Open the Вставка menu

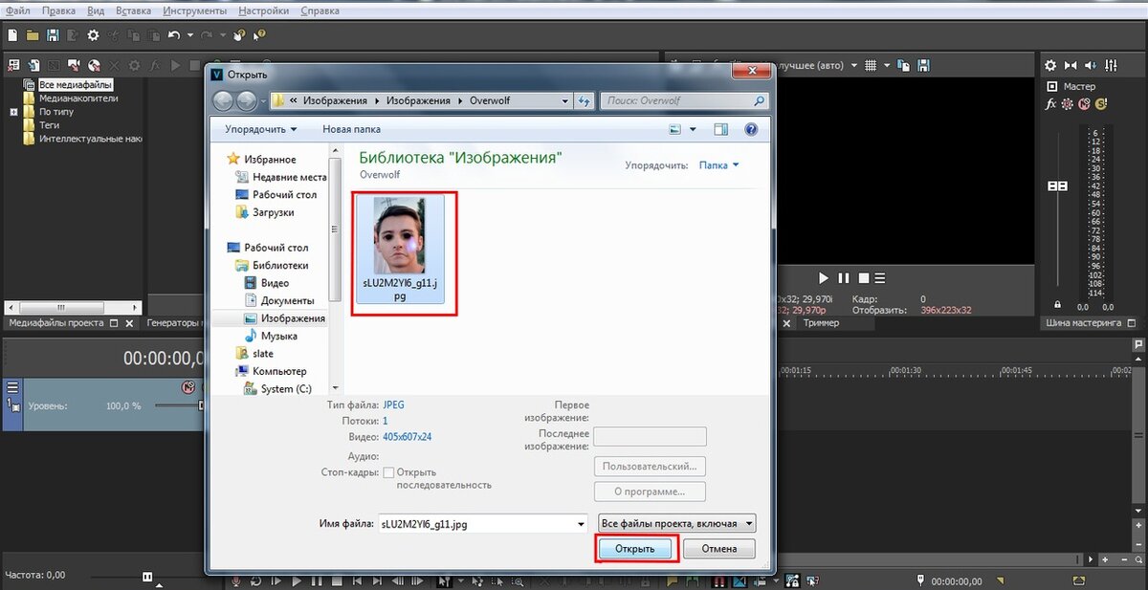pos(134,11)
